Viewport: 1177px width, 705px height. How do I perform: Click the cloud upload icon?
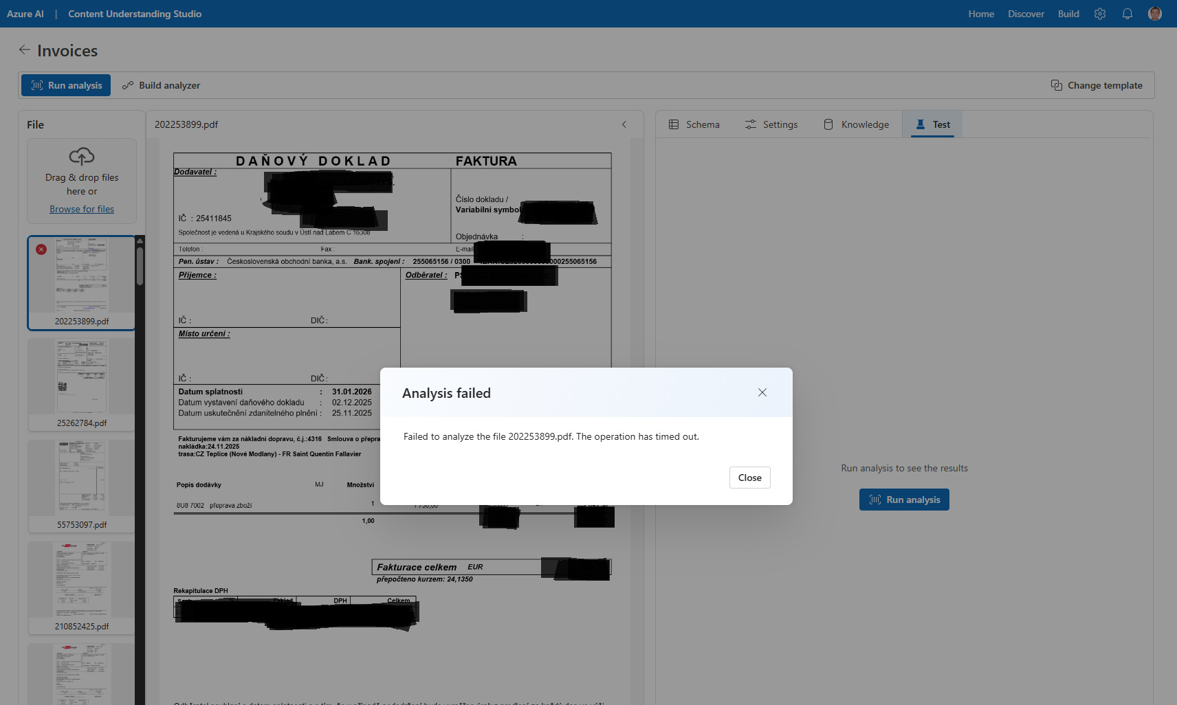pos(82,156)
